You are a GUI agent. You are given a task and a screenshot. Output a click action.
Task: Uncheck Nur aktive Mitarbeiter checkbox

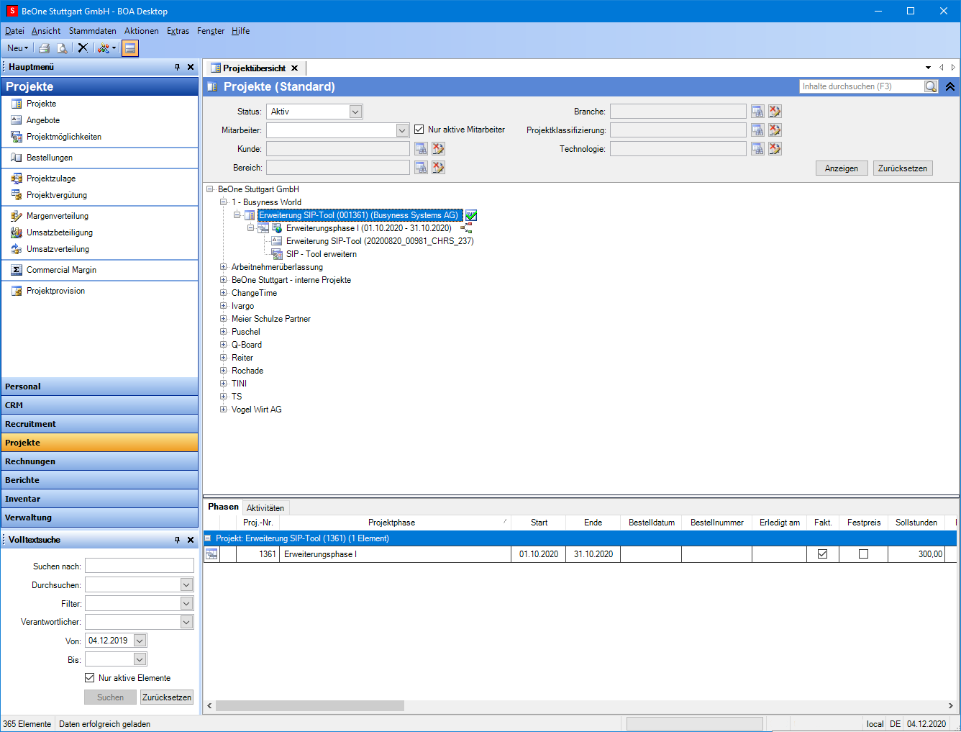point(419,130)
